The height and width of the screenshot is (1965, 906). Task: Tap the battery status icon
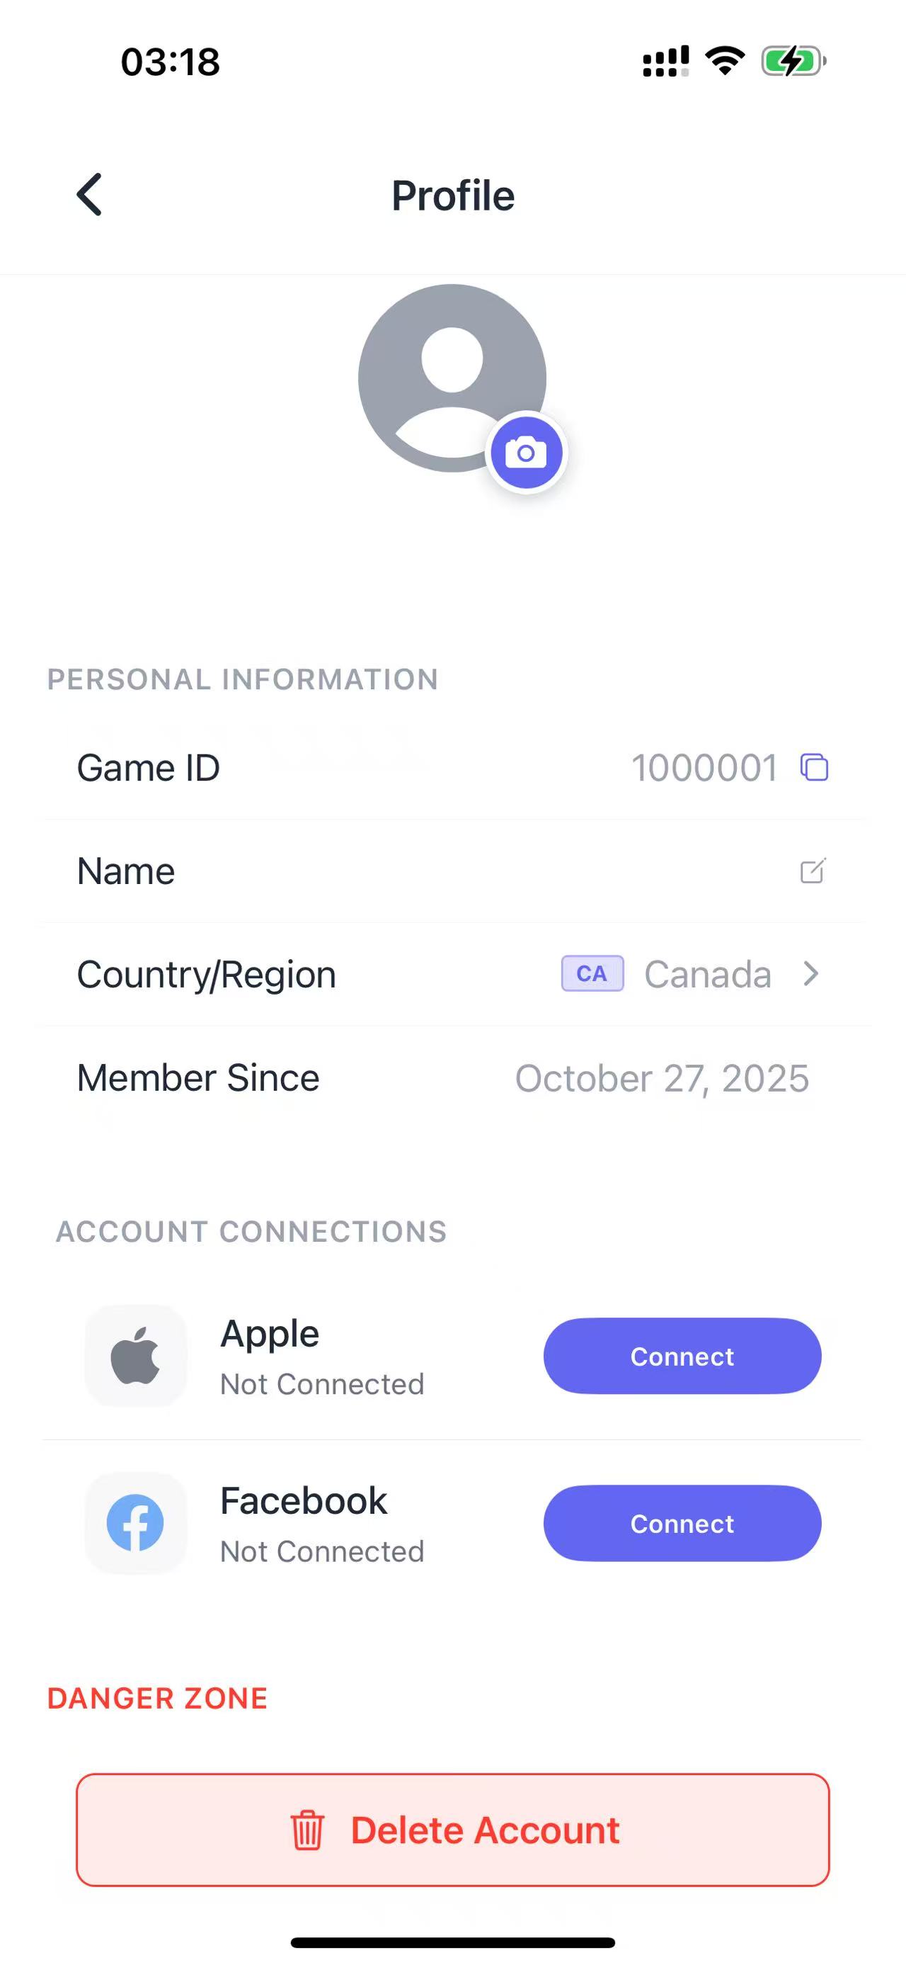pyautogui.click(x=793, y=61)
